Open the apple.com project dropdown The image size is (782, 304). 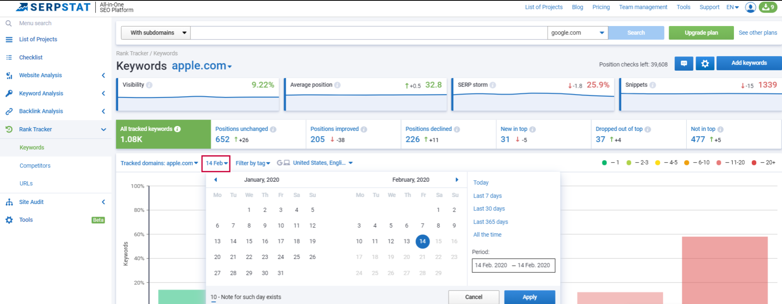pos(202,66)
